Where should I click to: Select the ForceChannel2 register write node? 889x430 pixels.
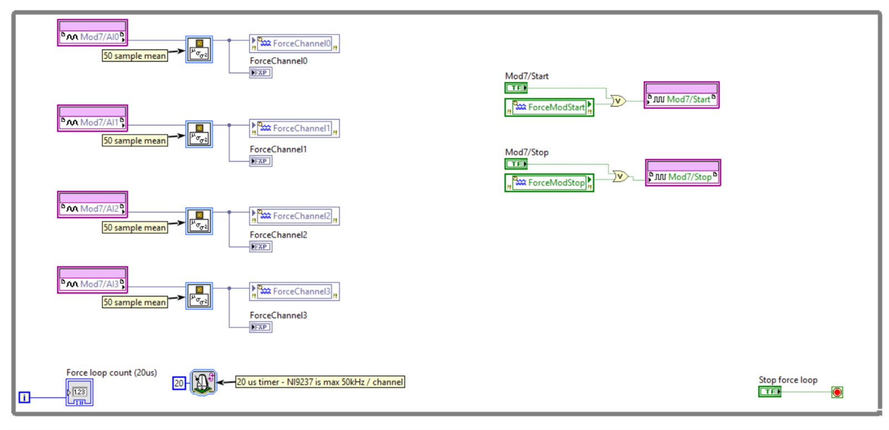coord(294,216)
